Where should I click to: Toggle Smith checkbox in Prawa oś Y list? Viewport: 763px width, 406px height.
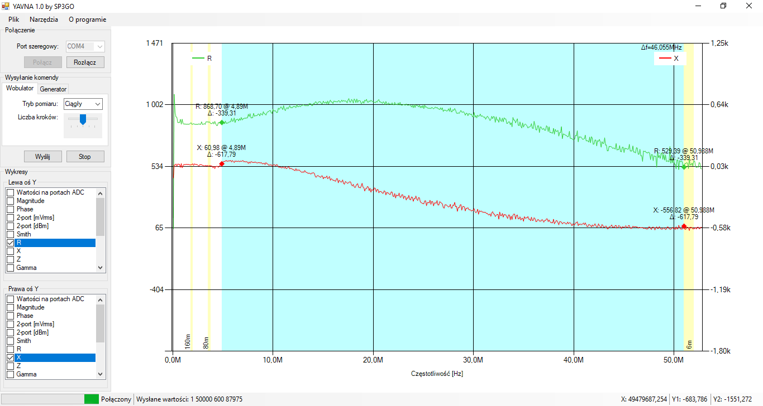[x=10, y=341]
